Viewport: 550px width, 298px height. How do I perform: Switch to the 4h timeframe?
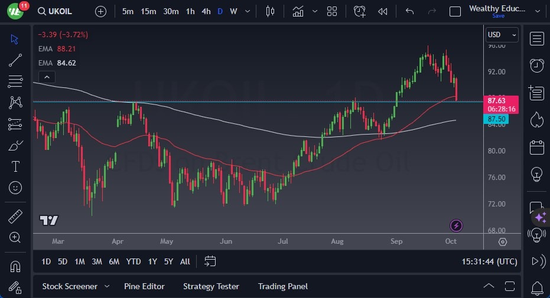pyautogui.click(x=206, y=11)
